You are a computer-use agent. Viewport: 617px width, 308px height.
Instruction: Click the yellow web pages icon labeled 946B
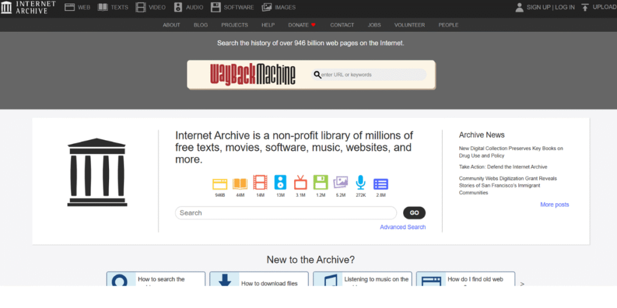(220, 184)
